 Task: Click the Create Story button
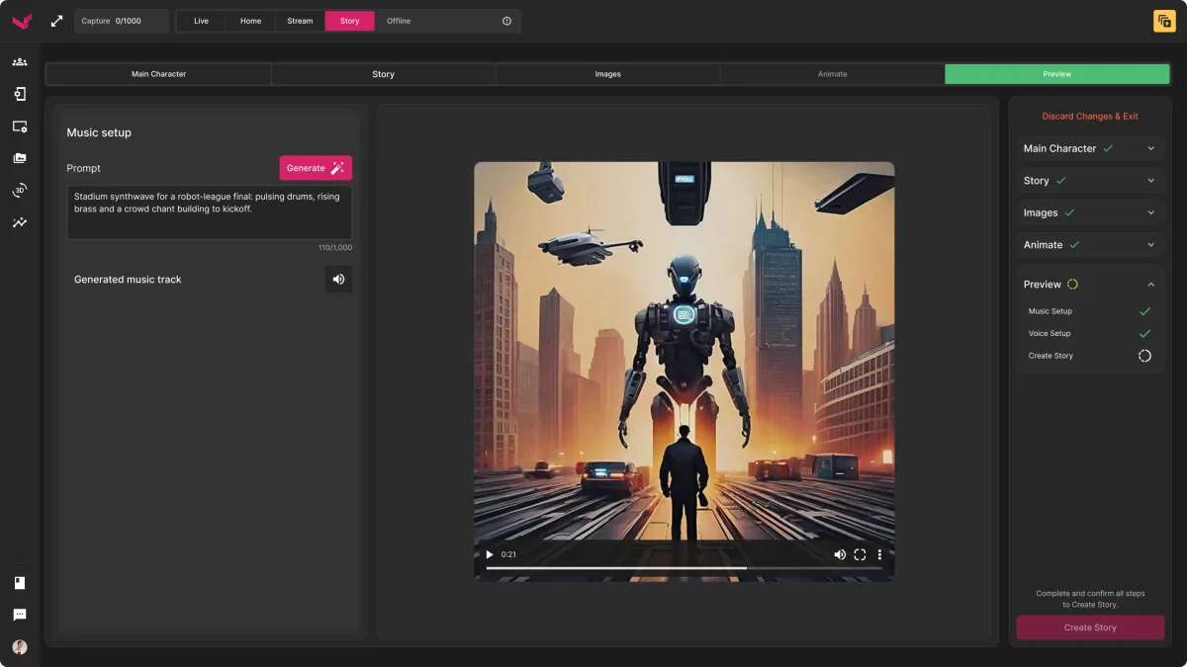click(x=1090, y=627)
